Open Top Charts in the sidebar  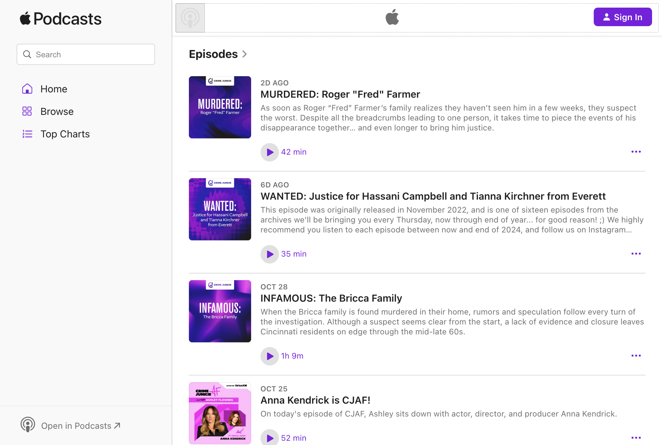[x=65, y=134]
